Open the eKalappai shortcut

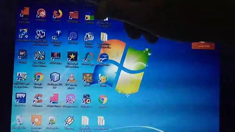(x=41, y=13)
